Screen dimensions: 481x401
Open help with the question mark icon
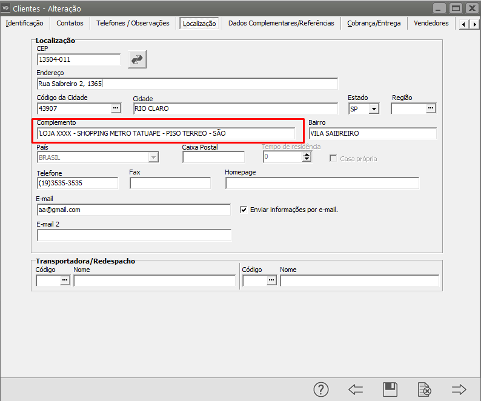(320, 389)
